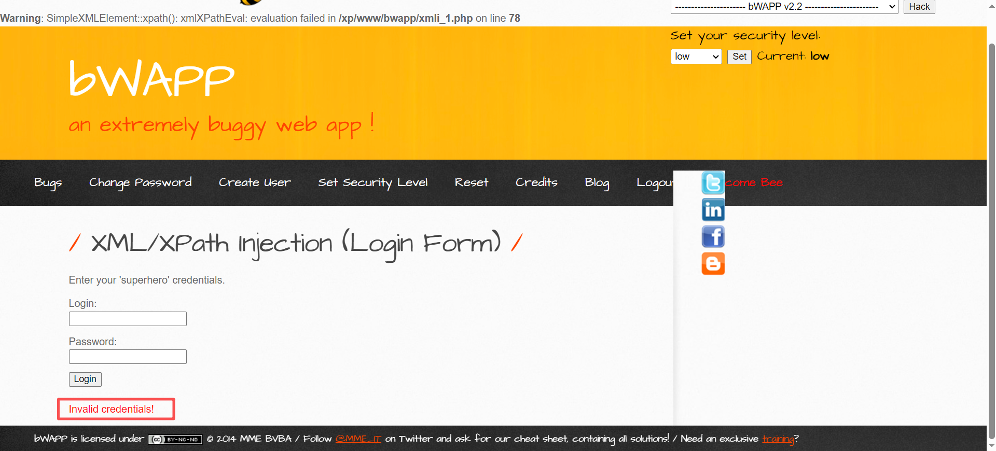Open the Facebook icon link

click(x=713, y=237)
